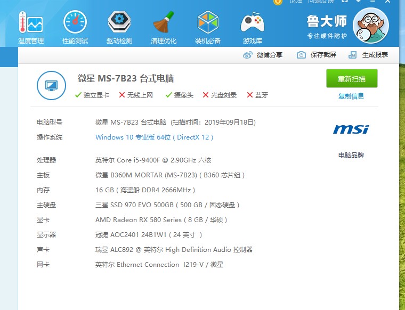405x310 pixels.
Task: Click red X beside 无线上网
Action: pos(122,95)
